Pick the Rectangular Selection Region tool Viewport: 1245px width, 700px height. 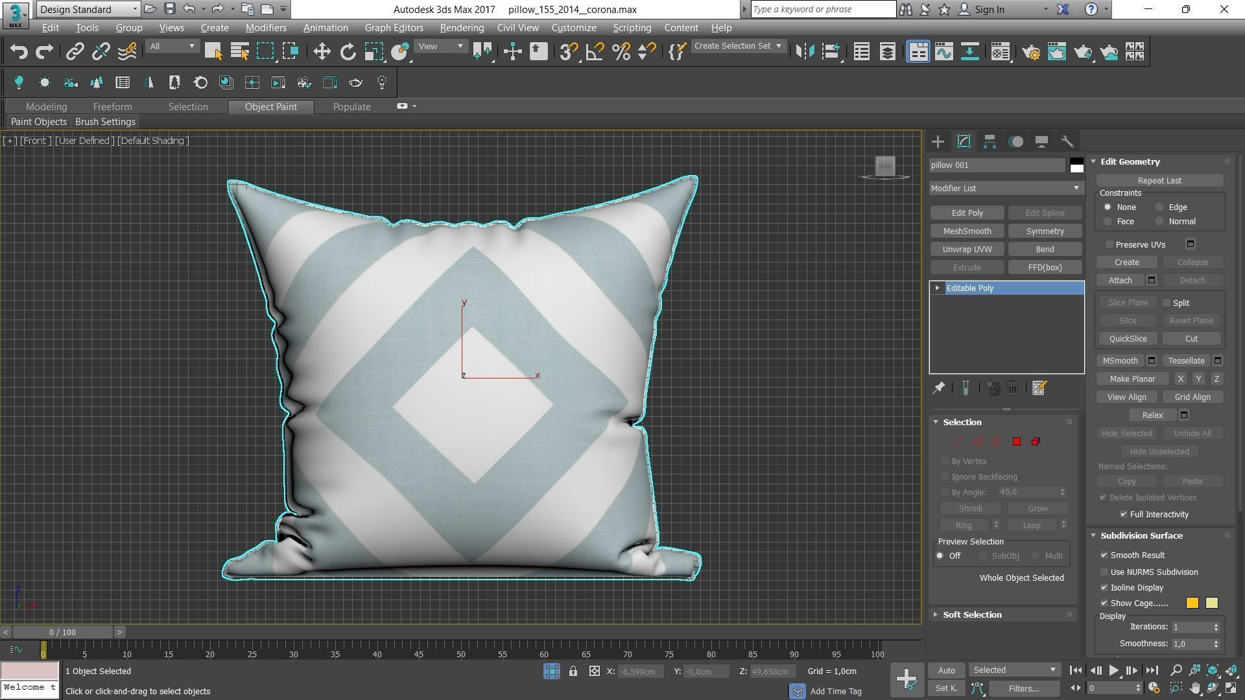tap(265, 52)
